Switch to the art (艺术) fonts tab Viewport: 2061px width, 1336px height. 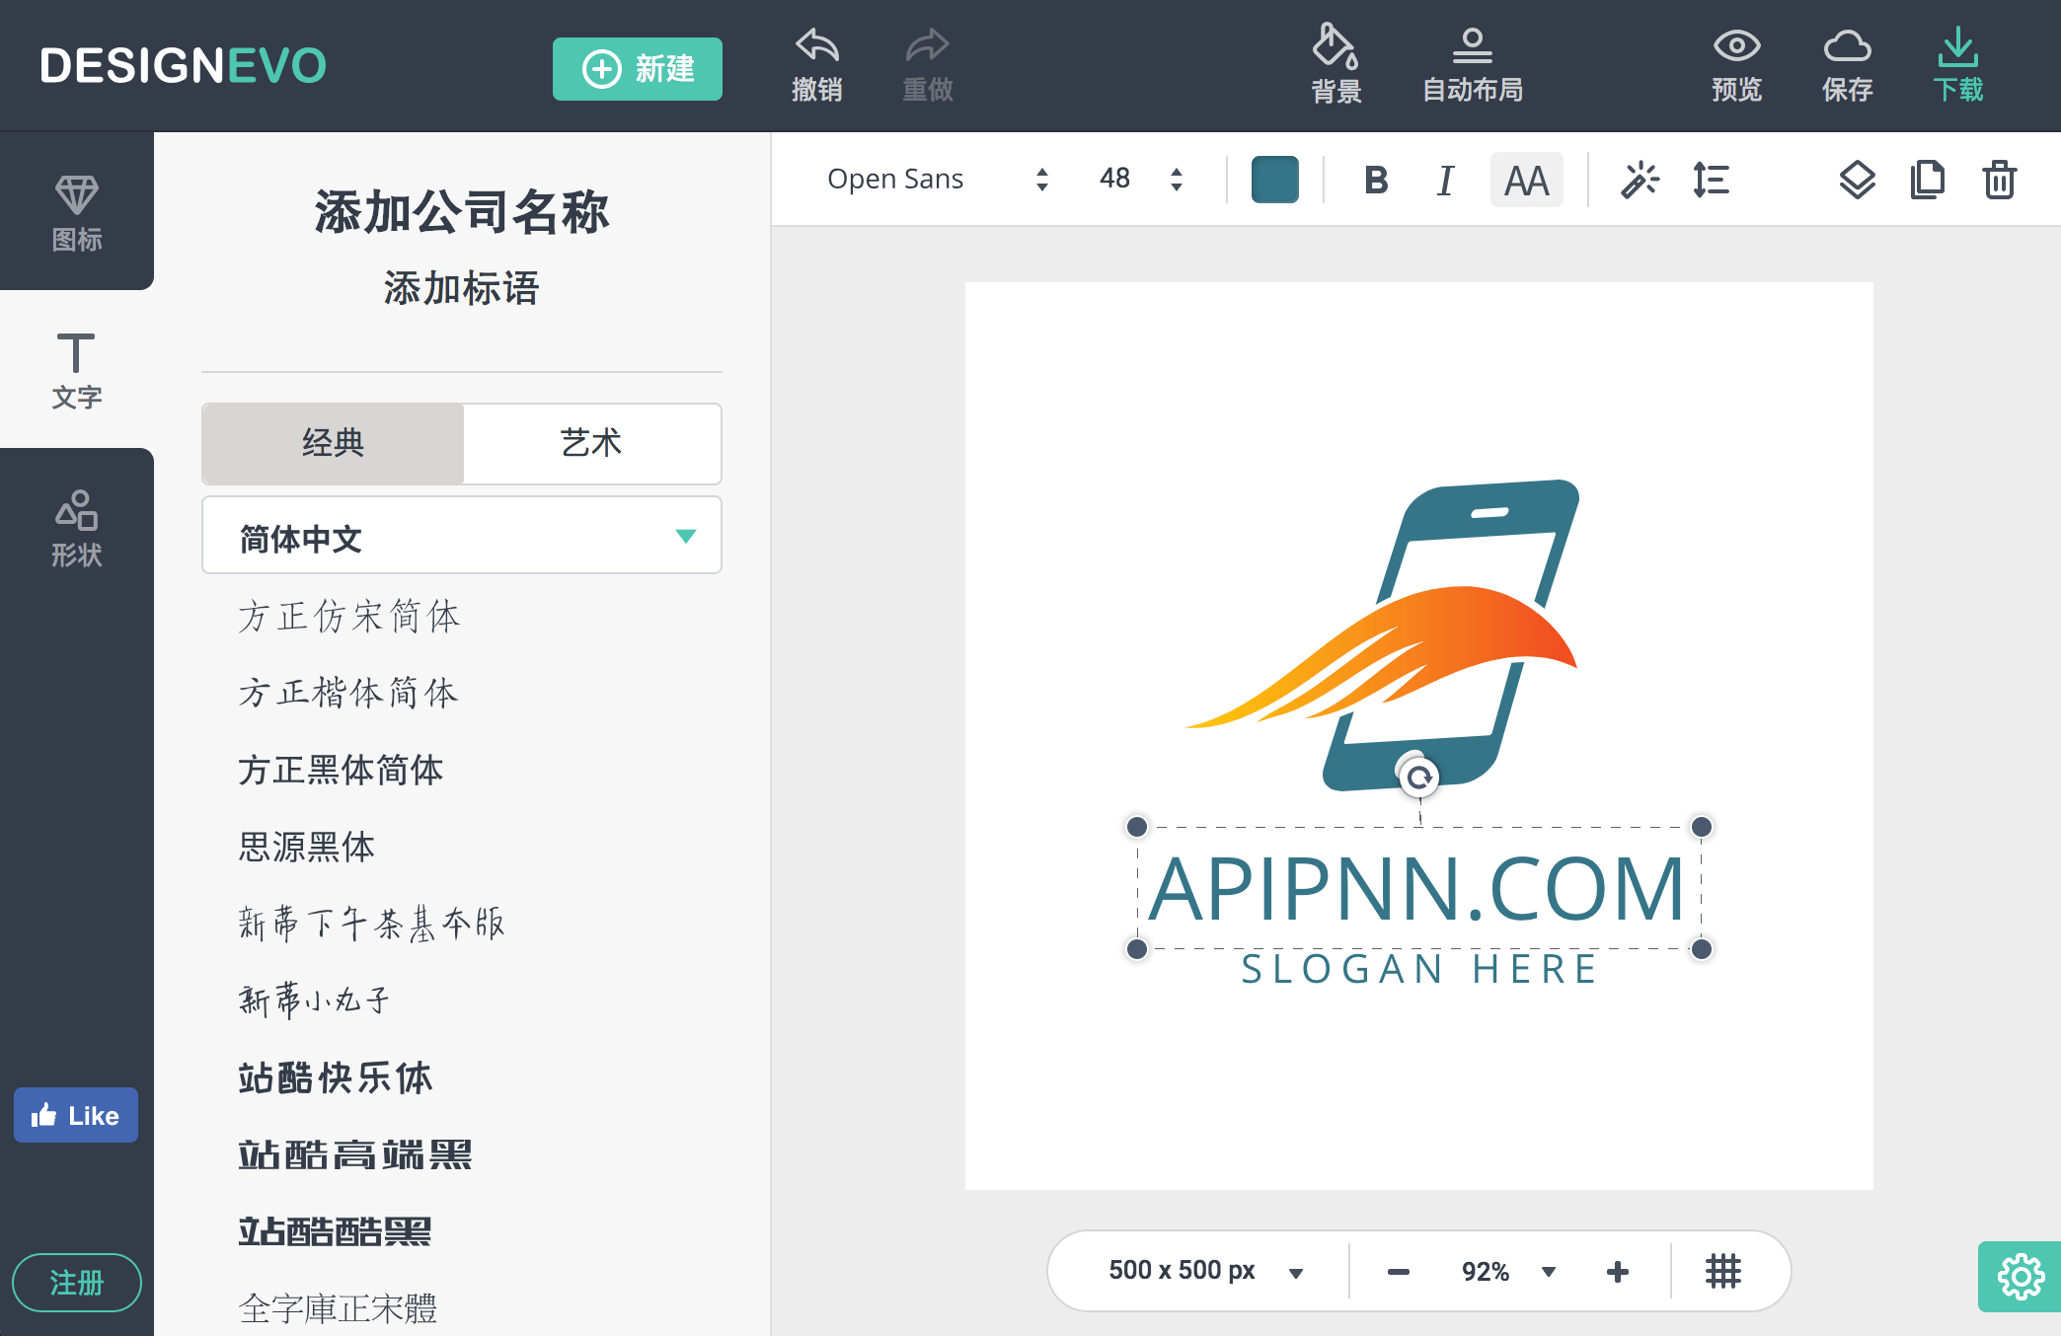coord(591,443)
